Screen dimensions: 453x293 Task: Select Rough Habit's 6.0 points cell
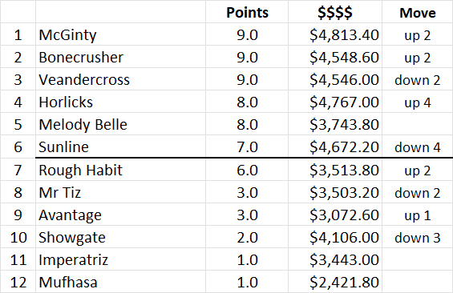tap(247, 170)
